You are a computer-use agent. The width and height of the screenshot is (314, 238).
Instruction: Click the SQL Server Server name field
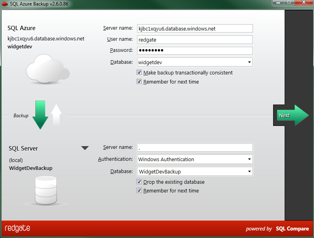[x=195, y=147]
